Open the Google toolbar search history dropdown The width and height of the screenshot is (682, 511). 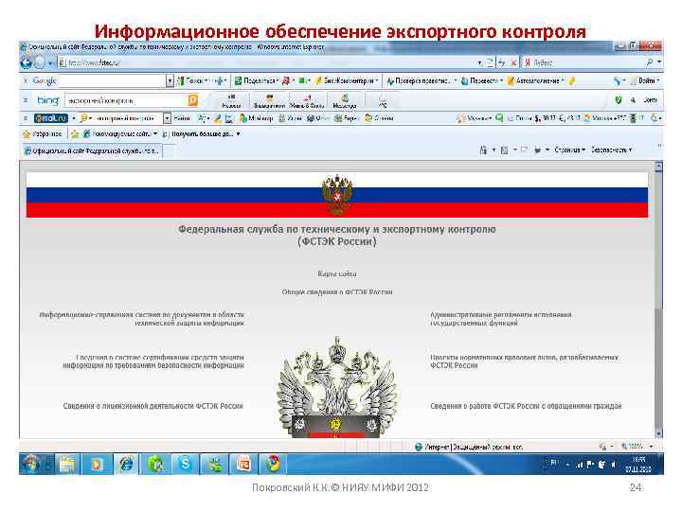click(170, 80)
